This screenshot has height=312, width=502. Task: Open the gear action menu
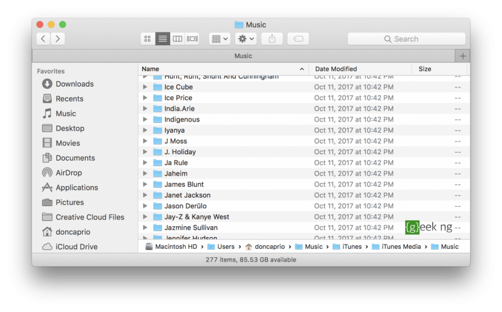click(x=246, y=39)
